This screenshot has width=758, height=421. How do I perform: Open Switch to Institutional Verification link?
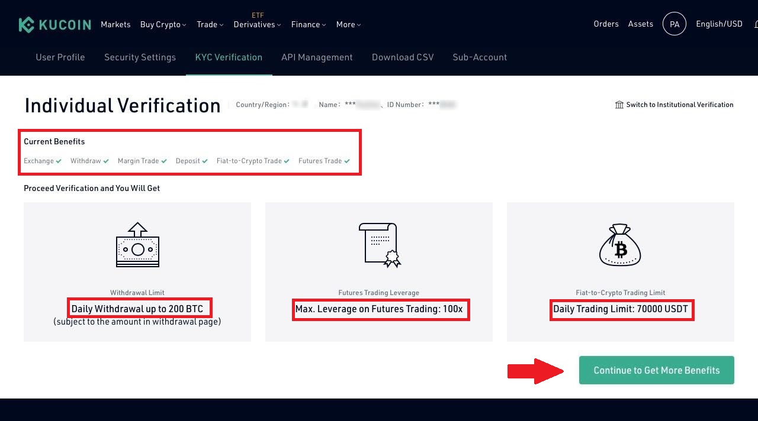[679, 105]
